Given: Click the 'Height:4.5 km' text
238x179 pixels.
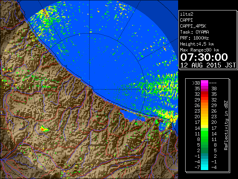Looking at the screenshot, I should (197, 44).
